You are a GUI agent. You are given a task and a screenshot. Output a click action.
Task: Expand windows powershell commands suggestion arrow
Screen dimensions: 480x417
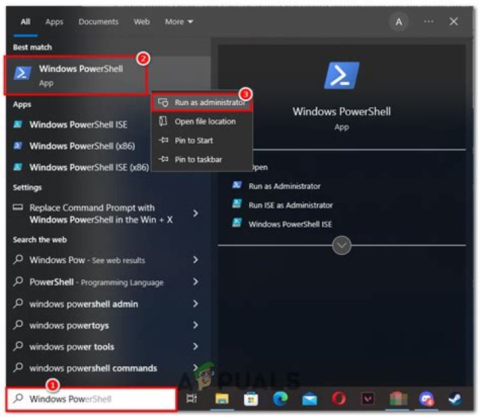(195, 368)
